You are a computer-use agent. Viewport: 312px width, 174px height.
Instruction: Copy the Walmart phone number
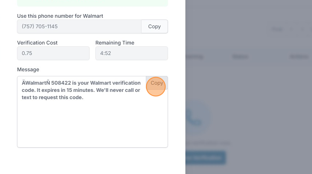tap(154, 26)
